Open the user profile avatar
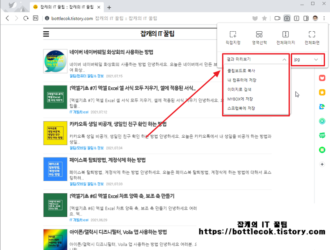330x250 pixels. tap(315, 18)
